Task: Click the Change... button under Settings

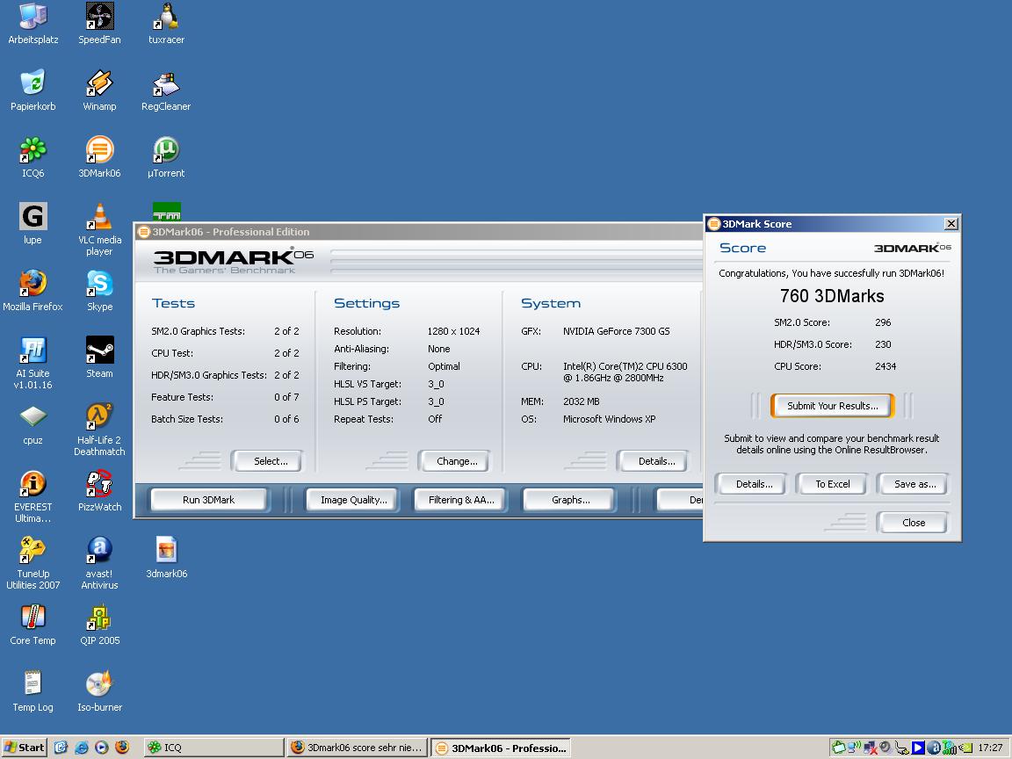Action: (454, 461)
